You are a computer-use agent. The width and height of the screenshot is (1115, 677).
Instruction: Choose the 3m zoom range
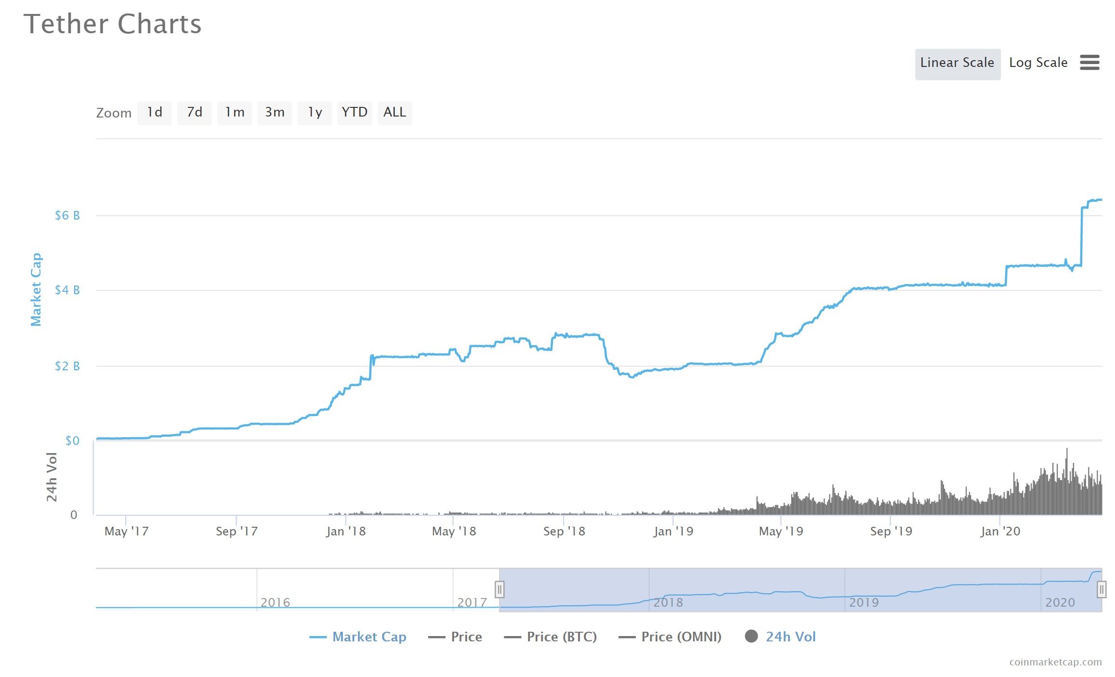[275, 113]
